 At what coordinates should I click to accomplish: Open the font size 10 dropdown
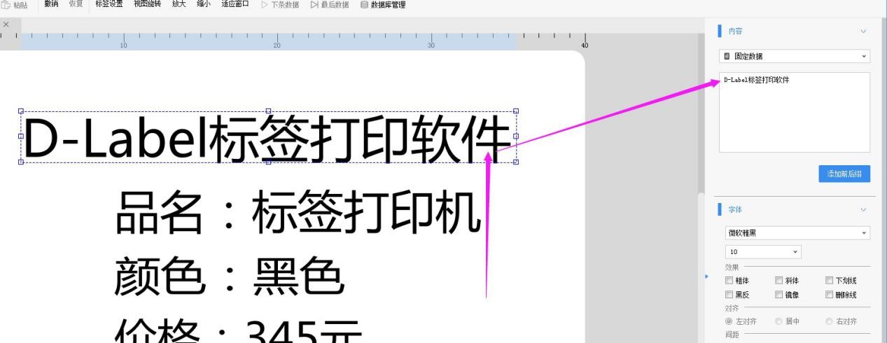point(763,252)
